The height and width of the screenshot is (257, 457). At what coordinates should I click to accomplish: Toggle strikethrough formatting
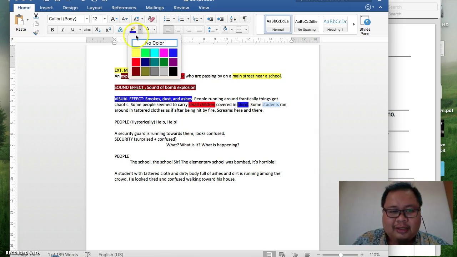point(87,30)
